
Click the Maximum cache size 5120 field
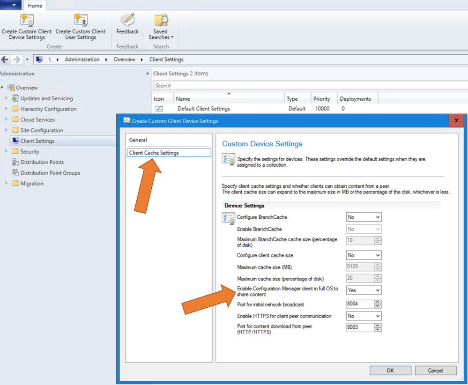coord(360,267)
